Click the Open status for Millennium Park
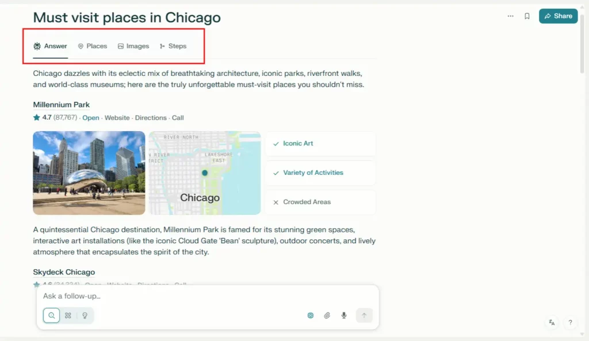The image size is (589, 341). click(90, 118)
